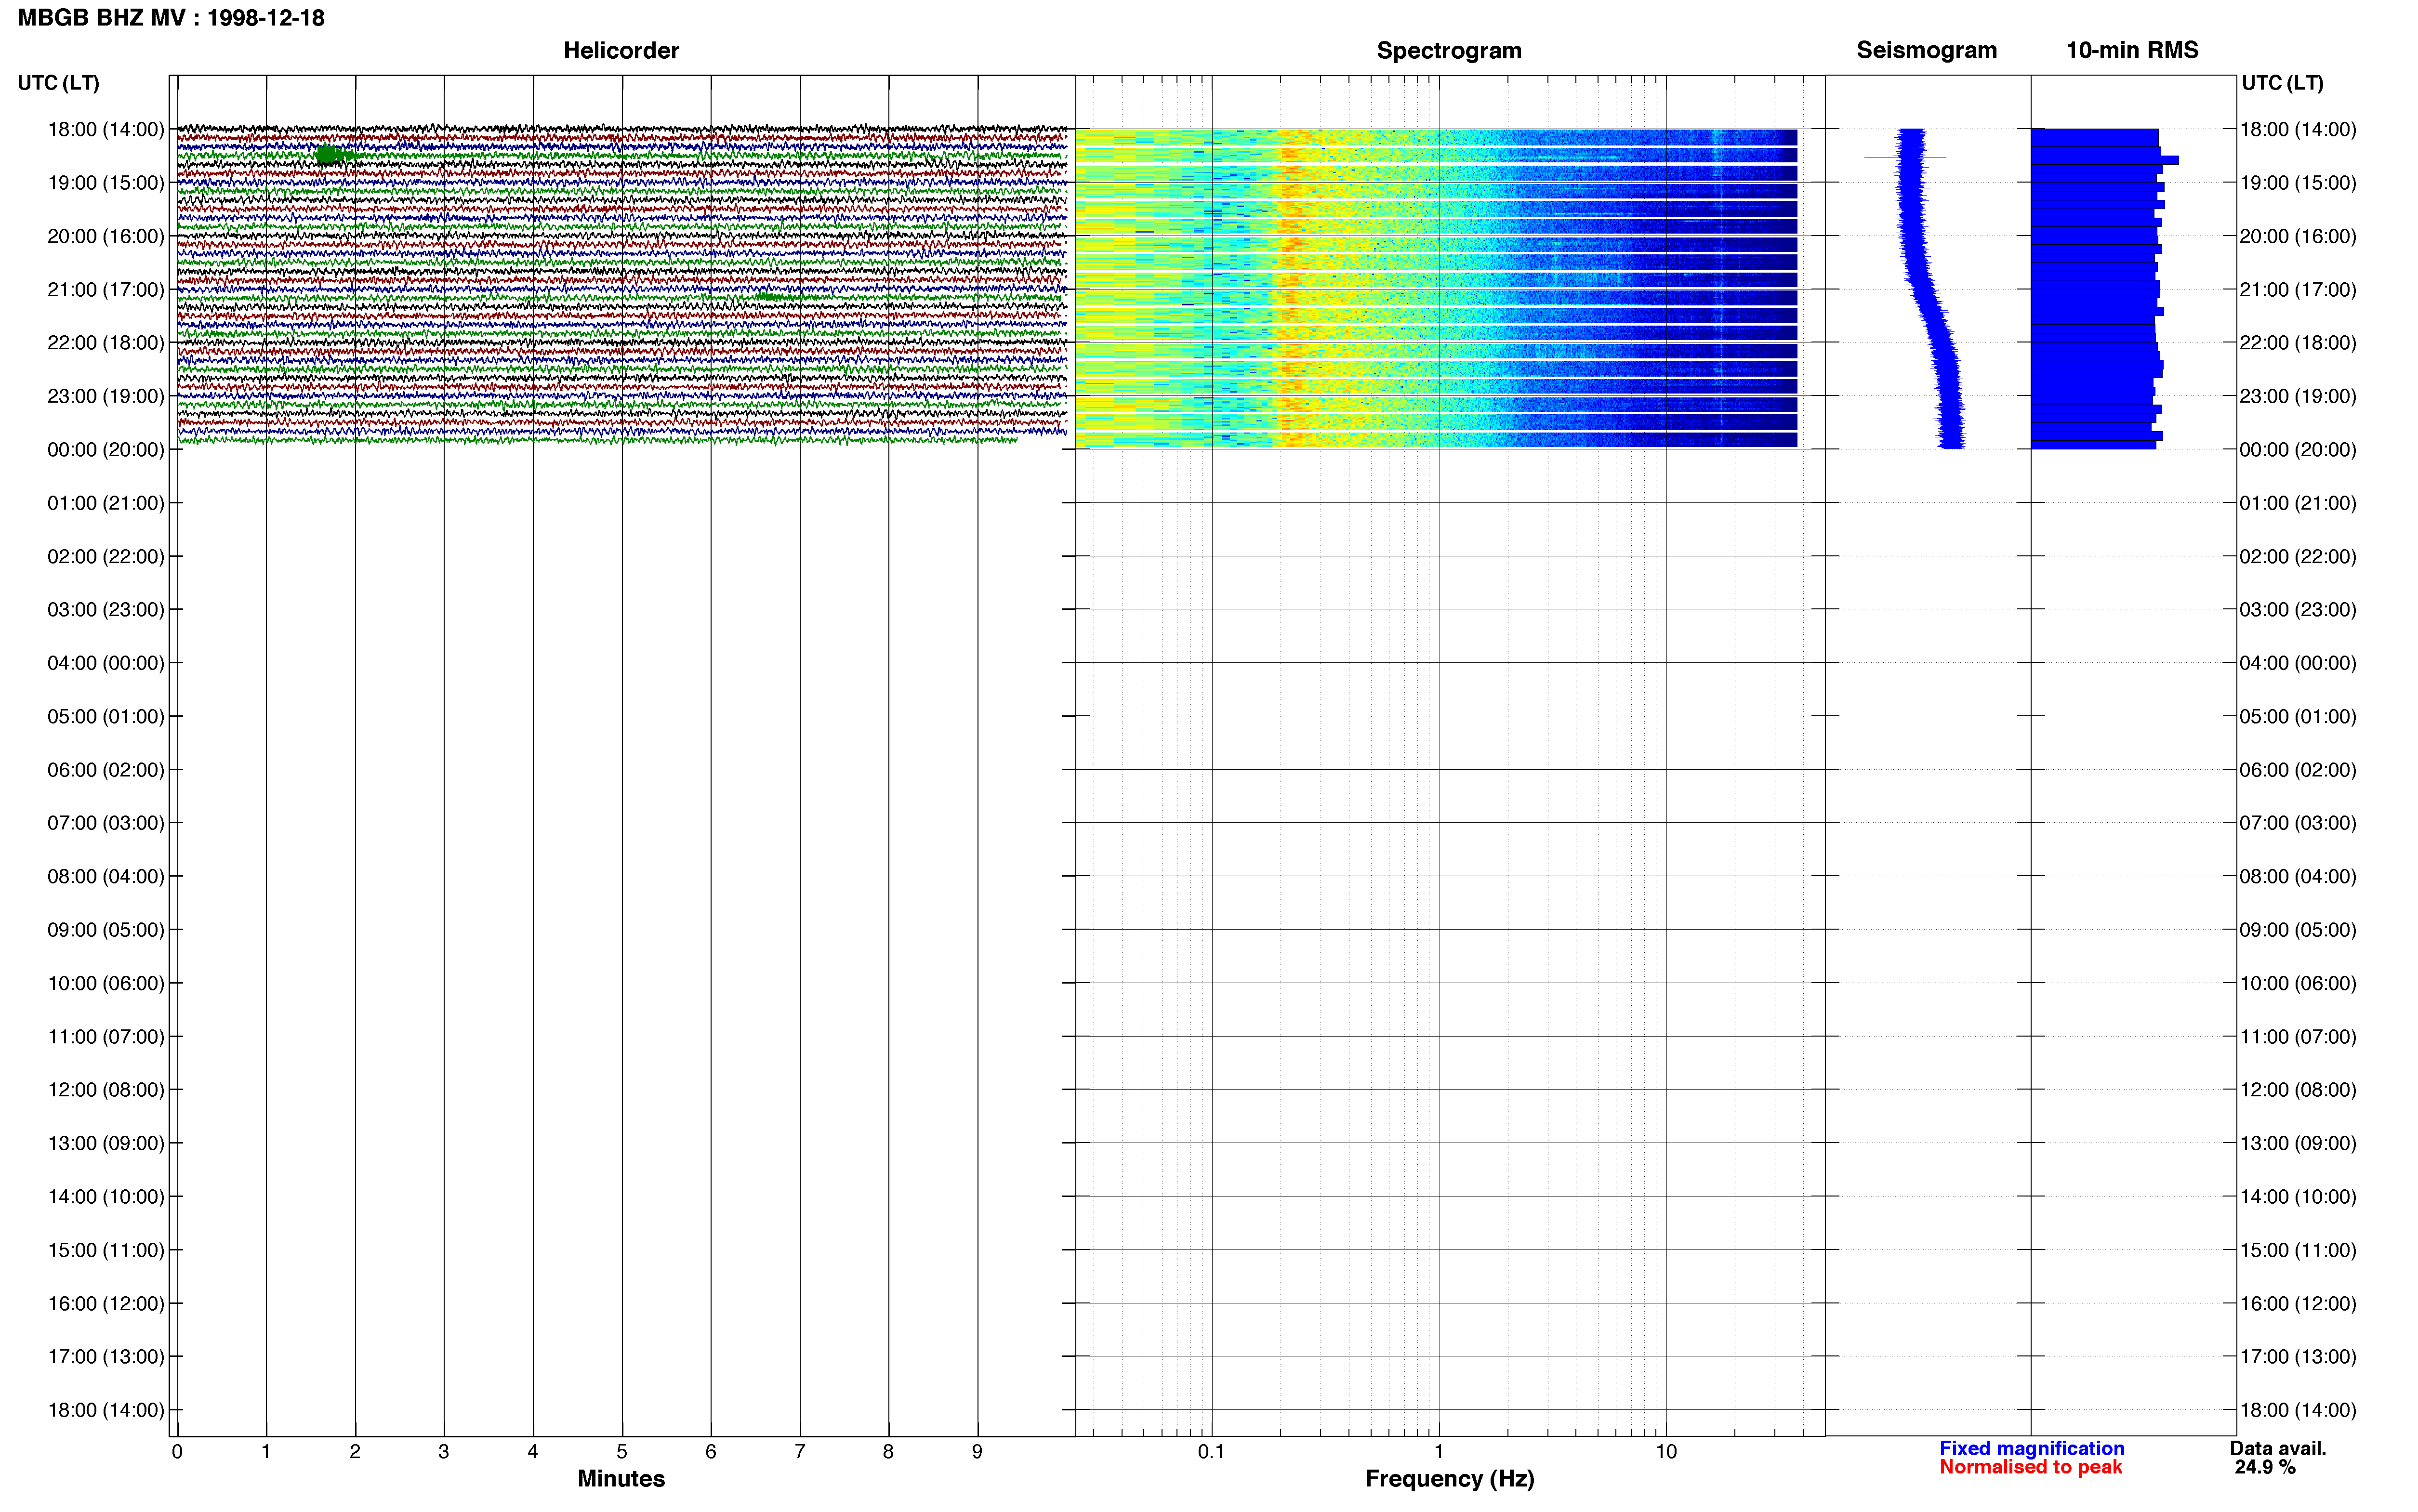
Task: Click left axis label 04:00 (00:00)
Action: tap(106, 663)
